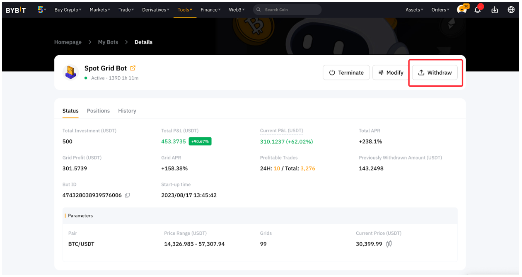This screenshot has width=522, height=277.
Task: Switch to the Positions tab
Action: point(98,111)
